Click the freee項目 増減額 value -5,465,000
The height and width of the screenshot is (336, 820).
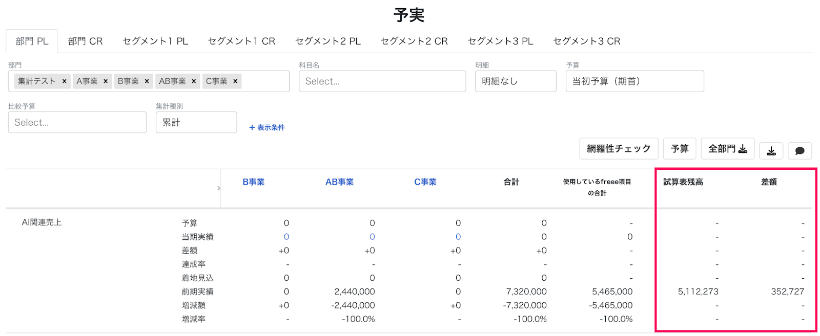(611, 305)
